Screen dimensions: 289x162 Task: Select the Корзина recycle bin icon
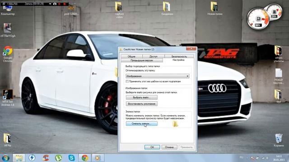point(279,140)
